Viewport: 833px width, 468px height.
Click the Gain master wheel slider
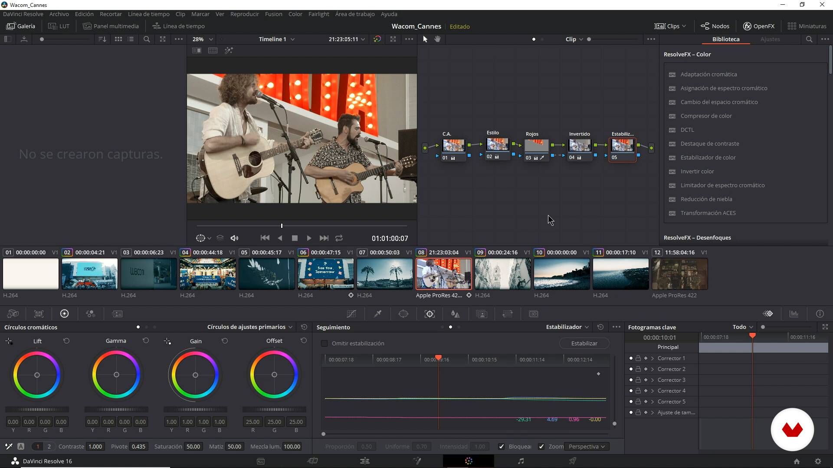(195, 409)
